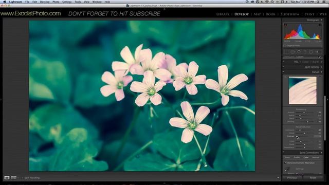Select the Profile tab in Lens Corrections

[x=297, y=157]
